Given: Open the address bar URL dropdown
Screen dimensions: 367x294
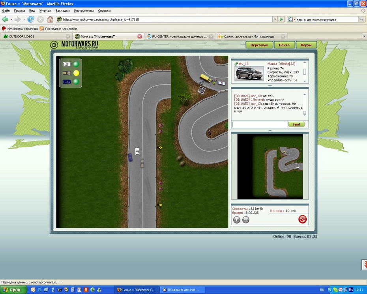Looking at the screenshot, I should [x=275, y=19].
